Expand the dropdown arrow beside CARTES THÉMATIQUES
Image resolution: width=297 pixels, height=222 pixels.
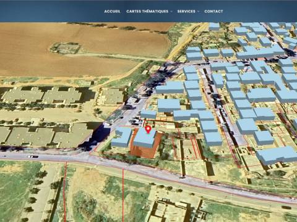point(171,12)
